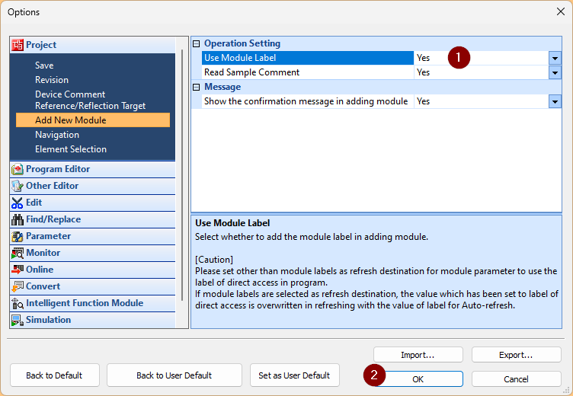Collapse the Message group
The width and height of the screenshot is (573, 396).
tap(197, 87)
